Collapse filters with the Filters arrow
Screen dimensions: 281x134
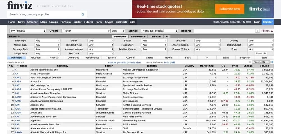tap(267, 31)
